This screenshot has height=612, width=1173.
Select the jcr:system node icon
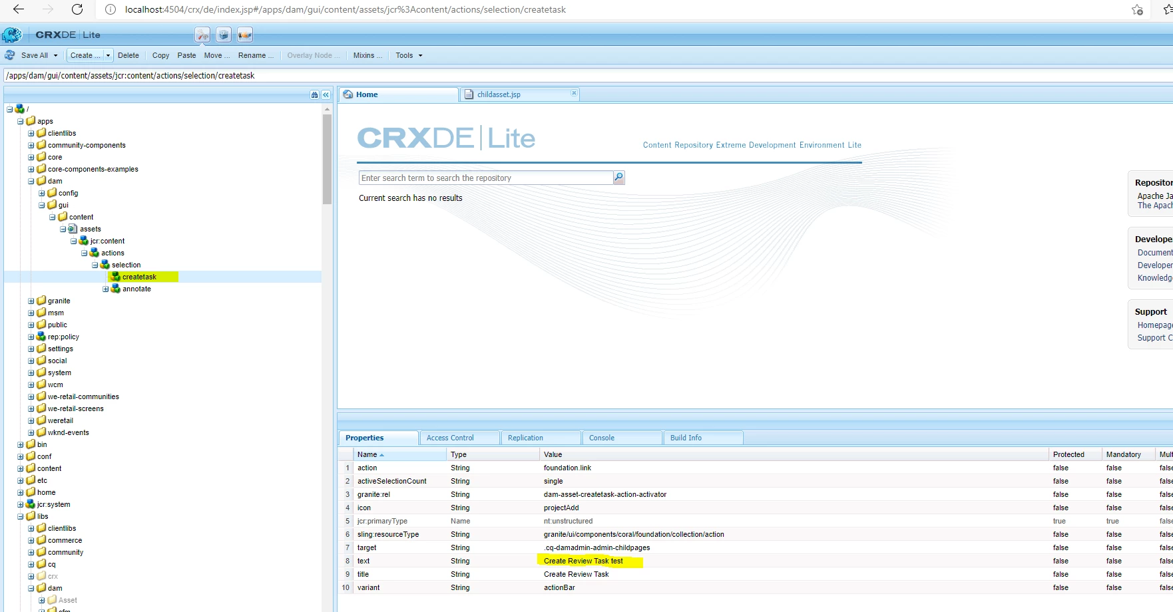31,504
